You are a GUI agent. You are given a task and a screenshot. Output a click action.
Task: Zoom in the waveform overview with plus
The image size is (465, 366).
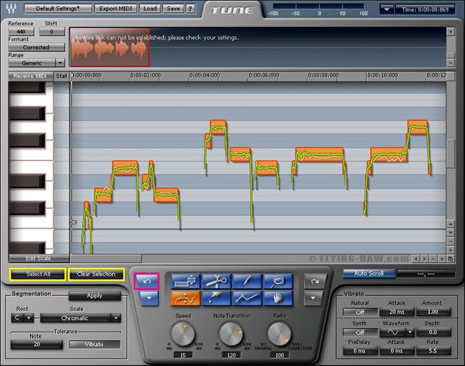pos(451,31)
